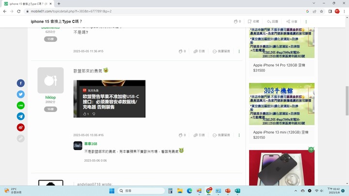The image size is (349, 196).
Task: Go back with the browser back arrow
Action: 5,11
